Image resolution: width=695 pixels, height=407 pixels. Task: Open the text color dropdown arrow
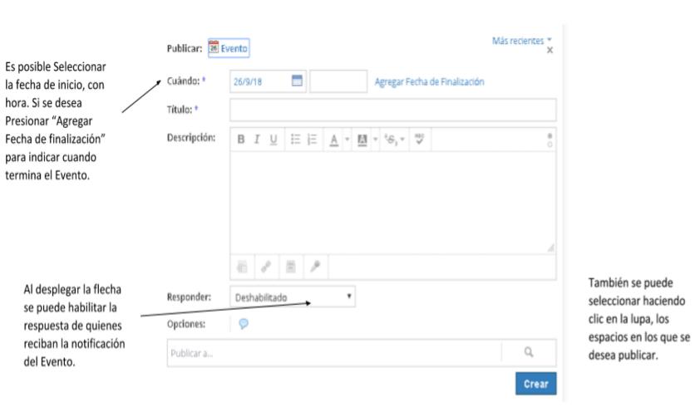tap(346, 140)
